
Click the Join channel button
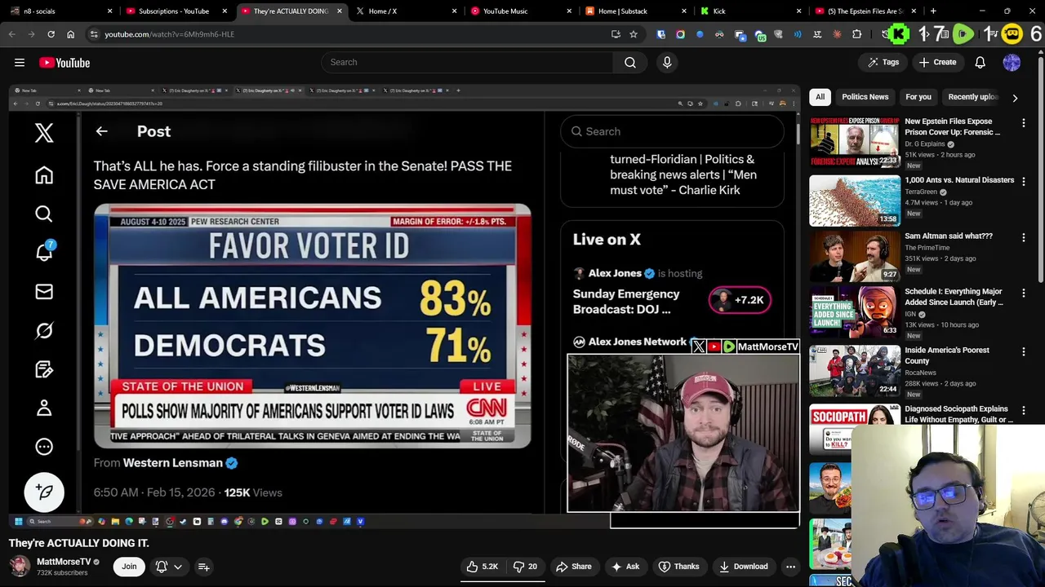(x=129, y=567)
